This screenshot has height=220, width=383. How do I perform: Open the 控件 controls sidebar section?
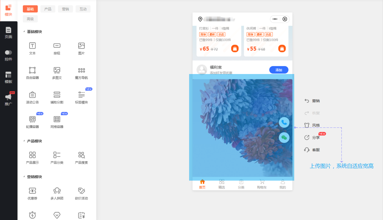[x=9, y=55]
